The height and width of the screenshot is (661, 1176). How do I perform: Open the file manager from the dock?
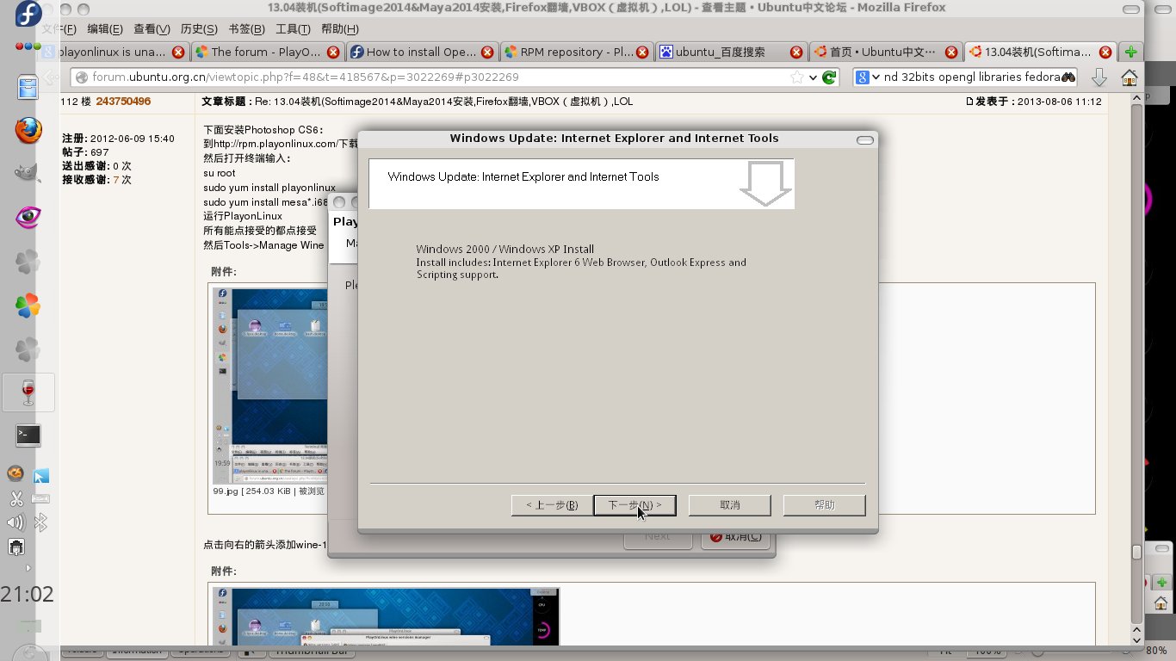click(x=28, y=87)
